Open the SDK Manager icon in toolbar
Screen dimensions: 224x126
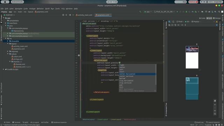216,12
